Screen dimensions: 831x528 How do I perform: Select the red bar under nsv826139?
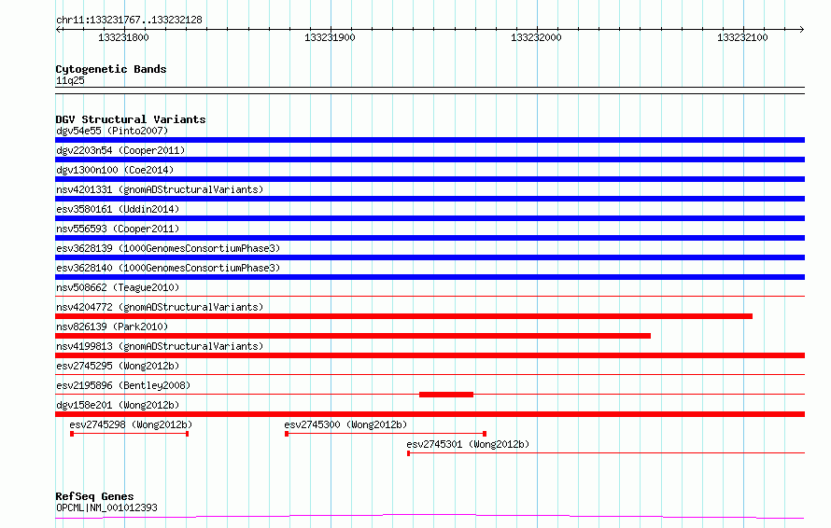[x=353, y=336]
